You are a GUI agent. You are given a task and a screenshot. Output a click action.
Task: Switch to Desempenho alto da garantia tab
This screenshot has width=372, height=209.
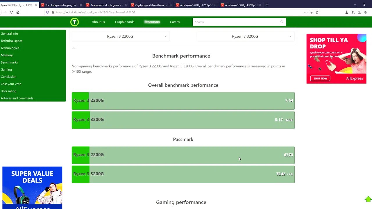coord(106,5)
